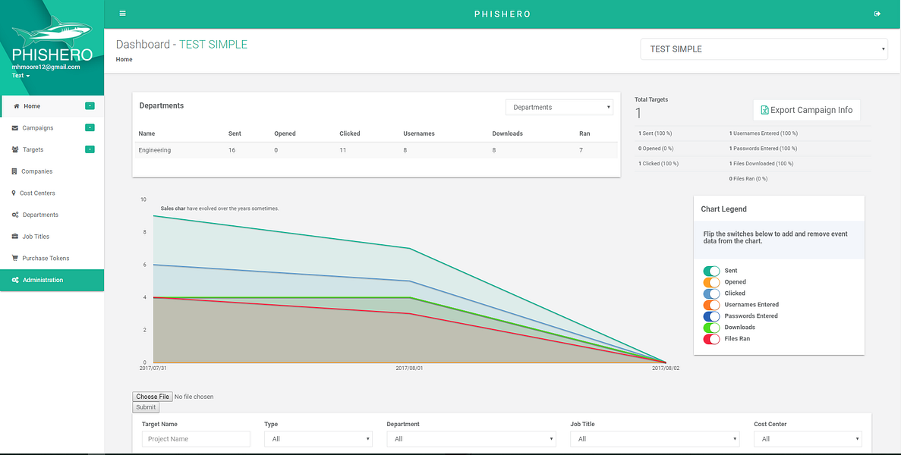The height and width of the screenshot is (455, 901).
Task: Toggle the Sent chart switch
Action: 711,271
